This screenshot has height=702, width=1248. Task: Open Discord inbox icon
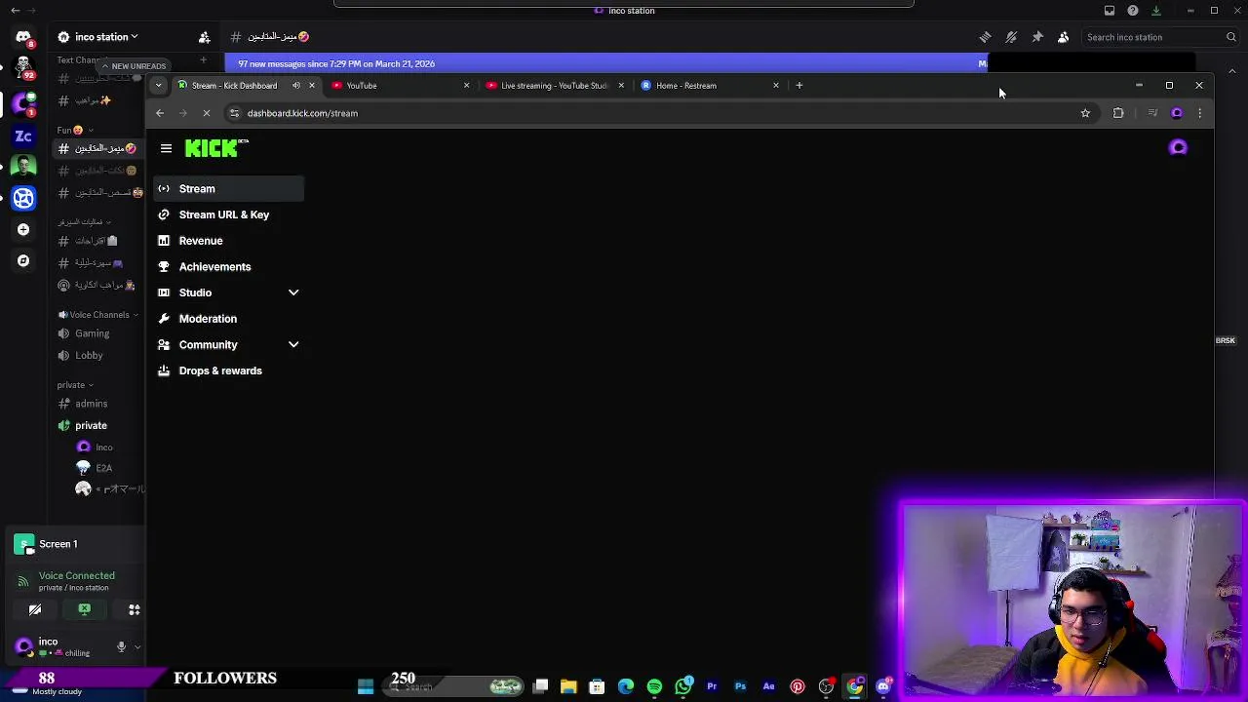coord(1110,11)
